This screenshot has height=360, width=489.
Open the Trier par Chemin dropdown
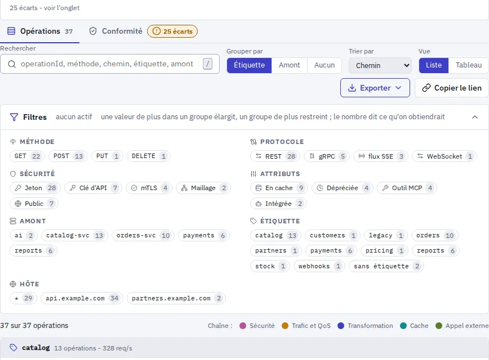[380, 65]
